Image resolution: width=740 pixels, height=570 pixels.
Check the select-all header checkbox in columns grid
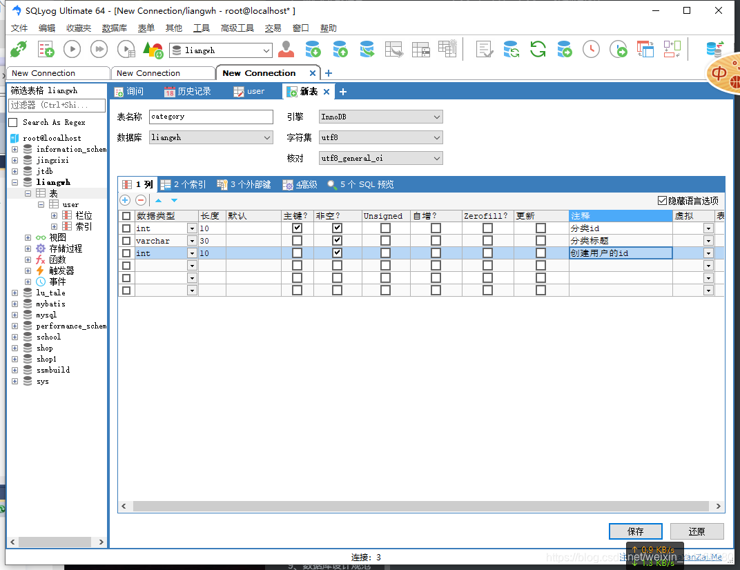(126, 216)
